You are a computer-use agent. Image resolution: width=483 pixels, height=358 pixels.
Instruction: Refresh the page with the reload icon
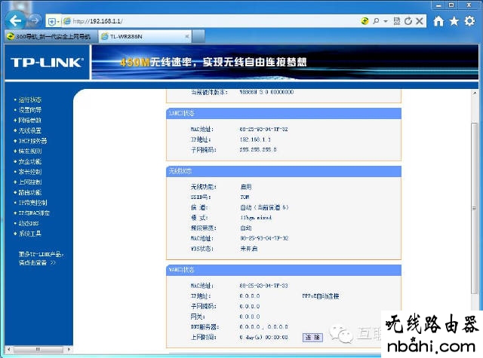[x=408, y=21]
